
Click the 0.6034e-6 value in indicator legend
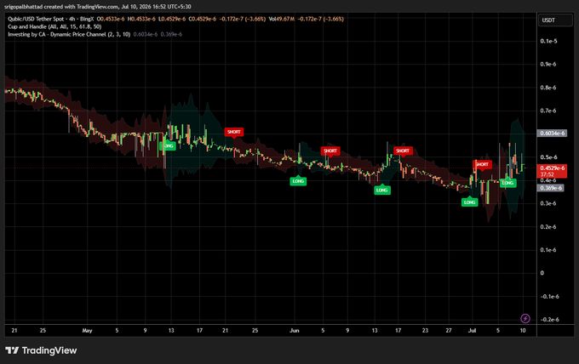(145, 34)
